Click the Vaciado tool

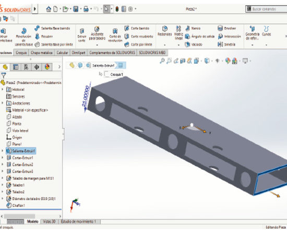pos(194,44)
